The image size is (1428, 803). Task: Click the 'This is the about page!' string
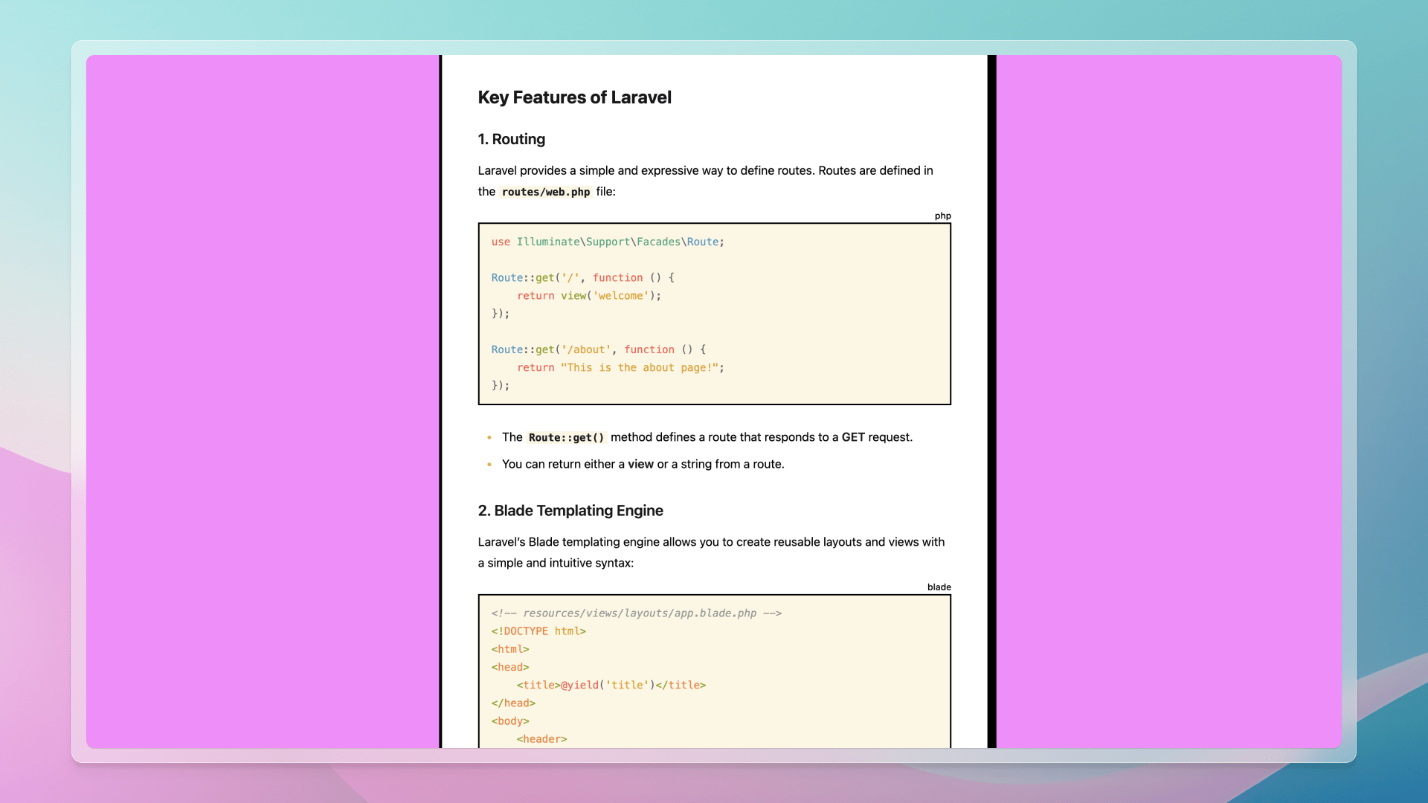point(640,367)
